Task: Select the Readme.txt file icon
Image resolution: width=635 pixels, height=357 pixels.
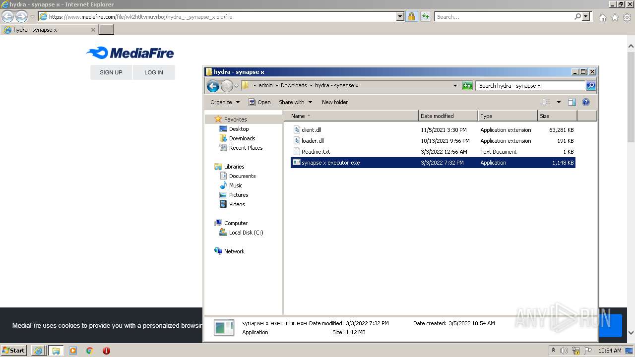Action: pos(297,152)
